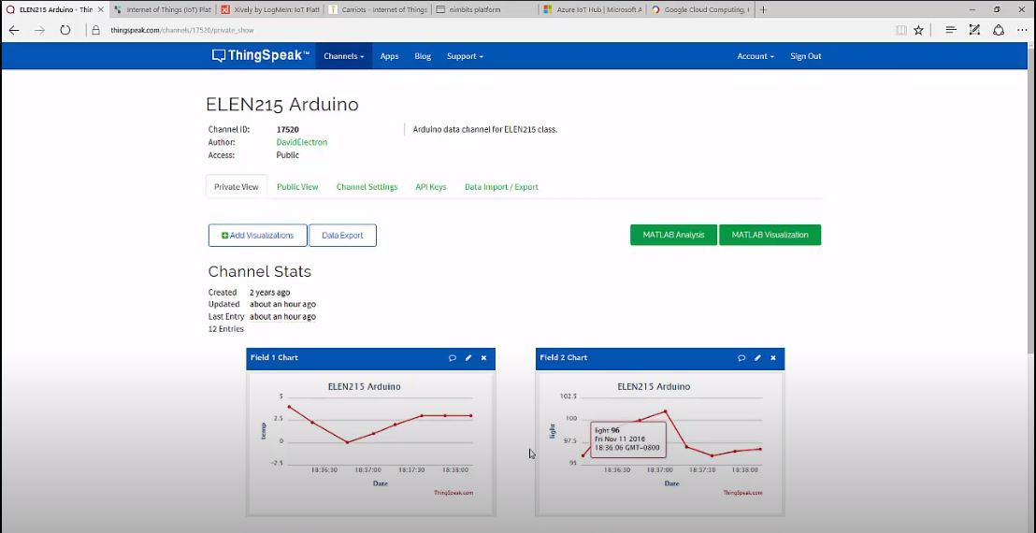Image resolution: width=1036 pixels, height=533 pixels.
Task: Click the Sign Out link
Action: pyautogui.click(x=806, y=56)
